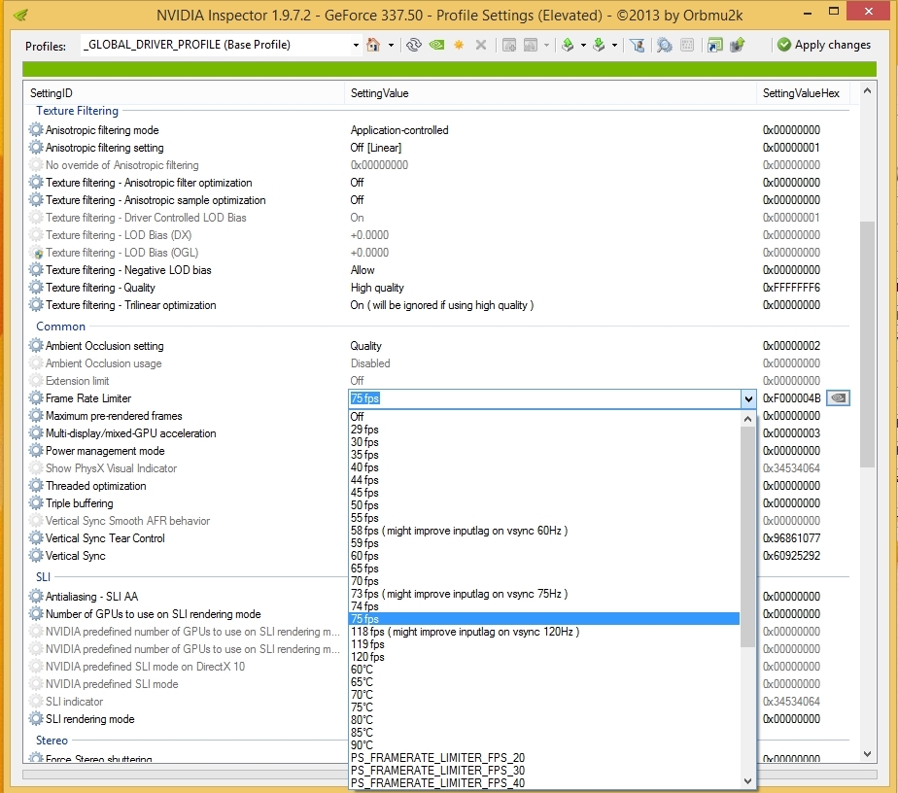Click the gear icon for Triple buffering
This screenshot has width=898, height=793.
click(x=36, y=502)
